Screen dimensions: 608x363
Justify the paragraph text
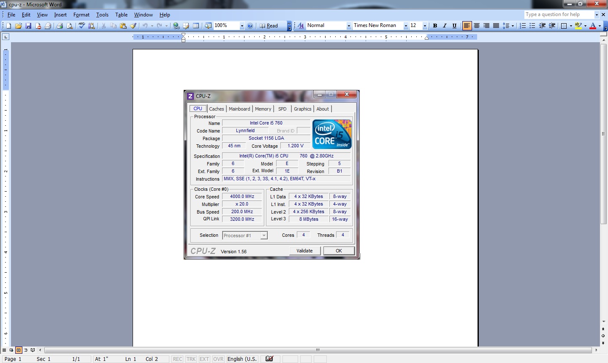pyautogui.click(x=496, y=26)
